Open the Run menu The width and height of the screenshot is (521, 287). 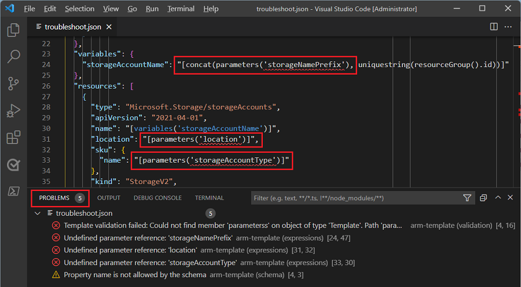click(152, 9)
